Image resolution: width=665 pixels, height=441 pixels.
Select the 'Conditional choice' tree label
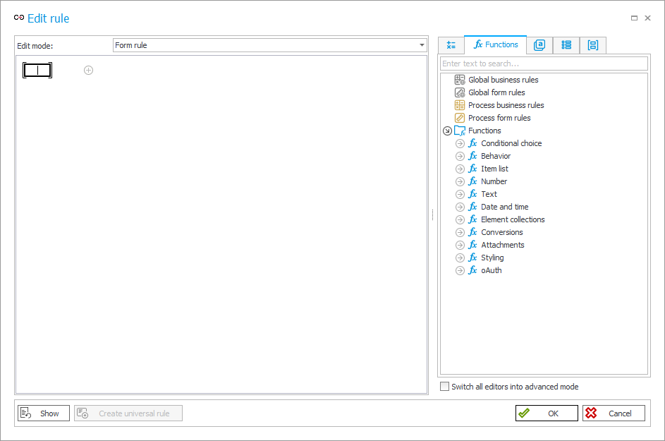(511, 143)
